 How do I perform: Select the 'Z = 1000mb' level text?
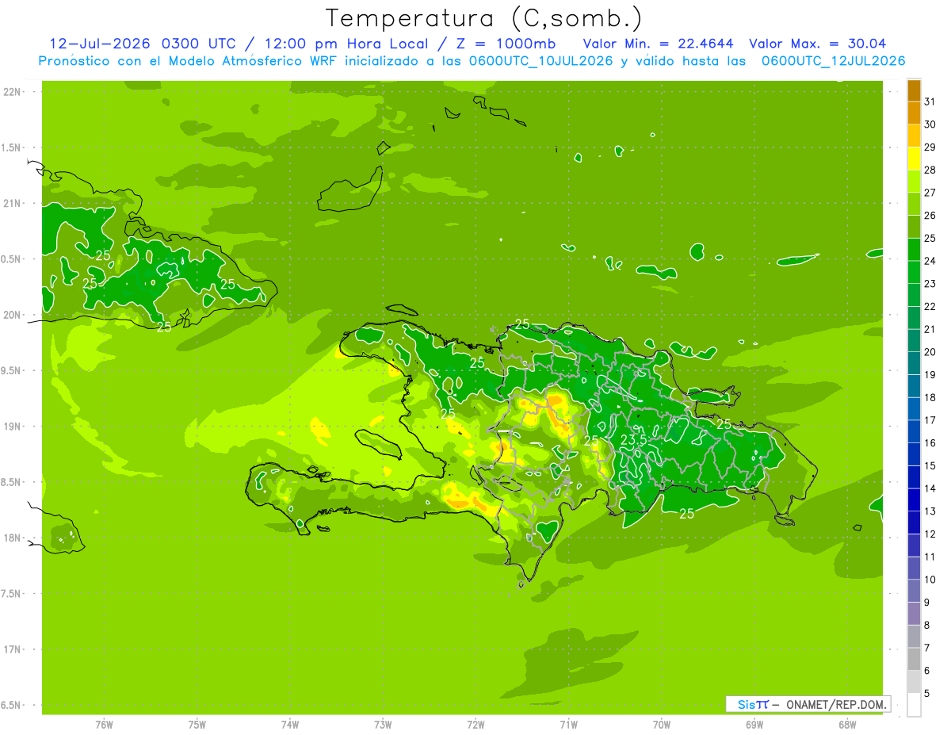pos(503,44)
